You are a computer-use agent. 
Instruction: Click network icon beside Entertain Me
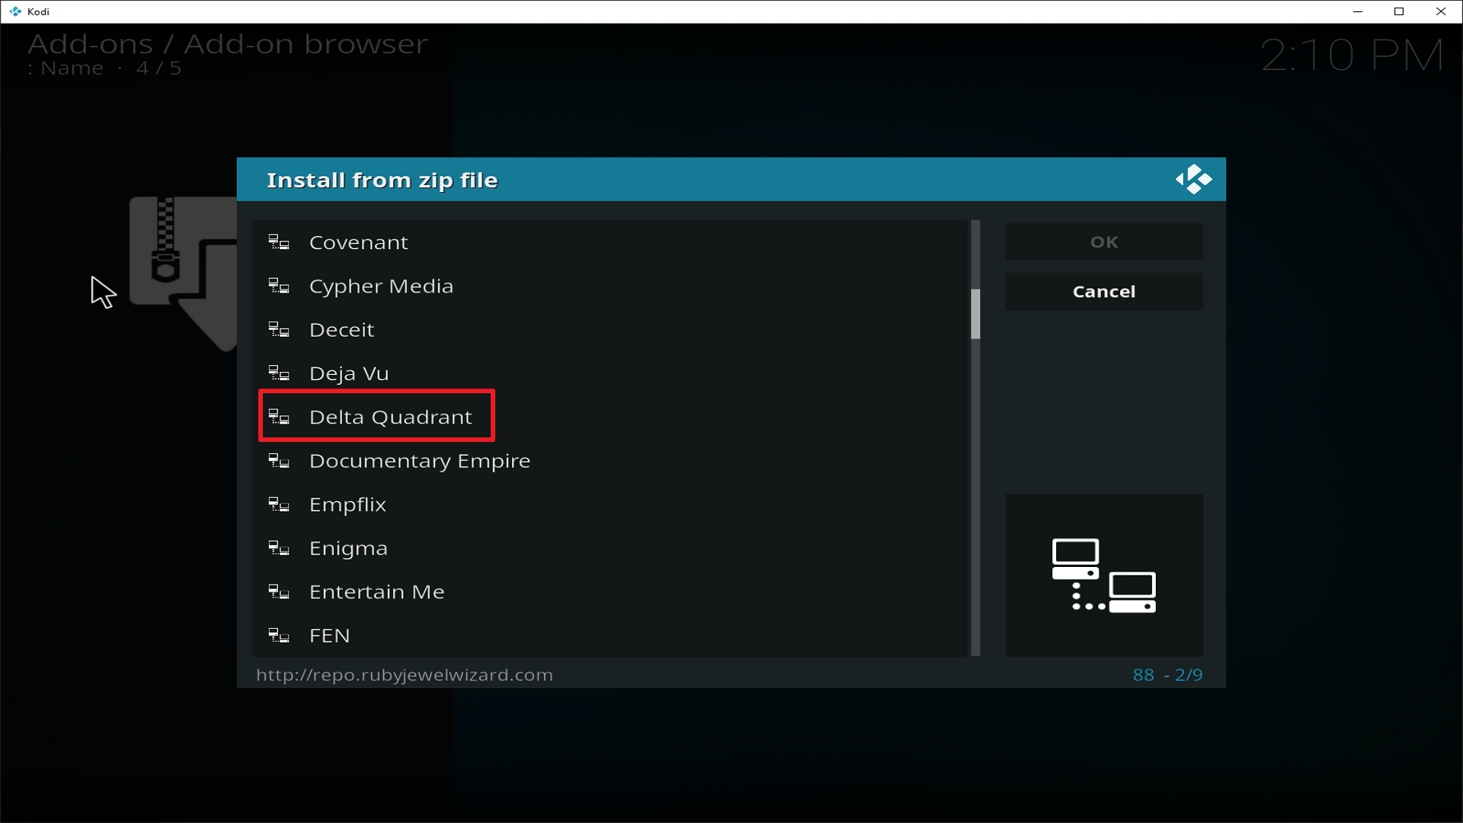coord(279,592)
